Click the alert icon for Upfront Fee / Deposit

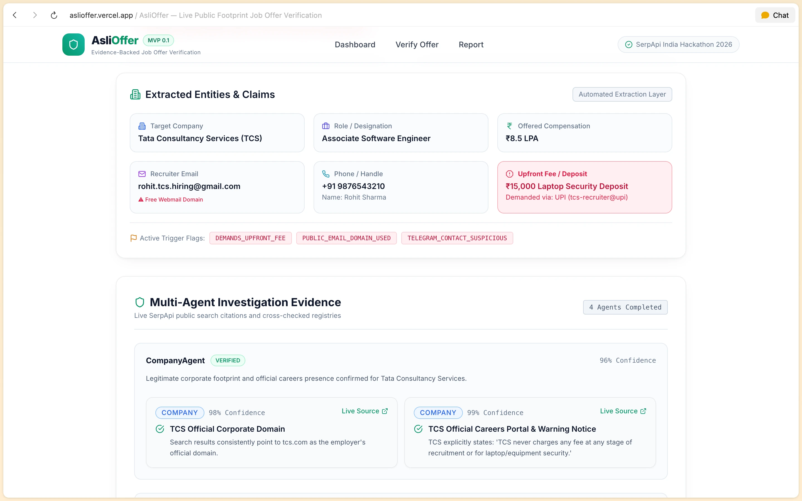(x=509, y=174)
